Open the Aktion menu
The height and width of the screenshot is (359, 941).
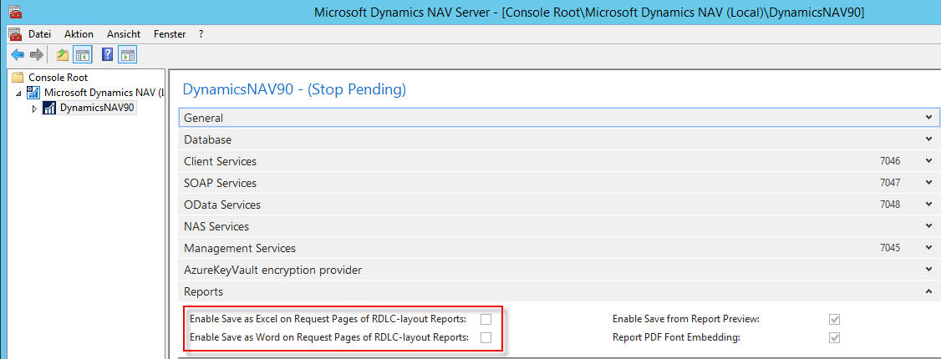tap(79, 34)
